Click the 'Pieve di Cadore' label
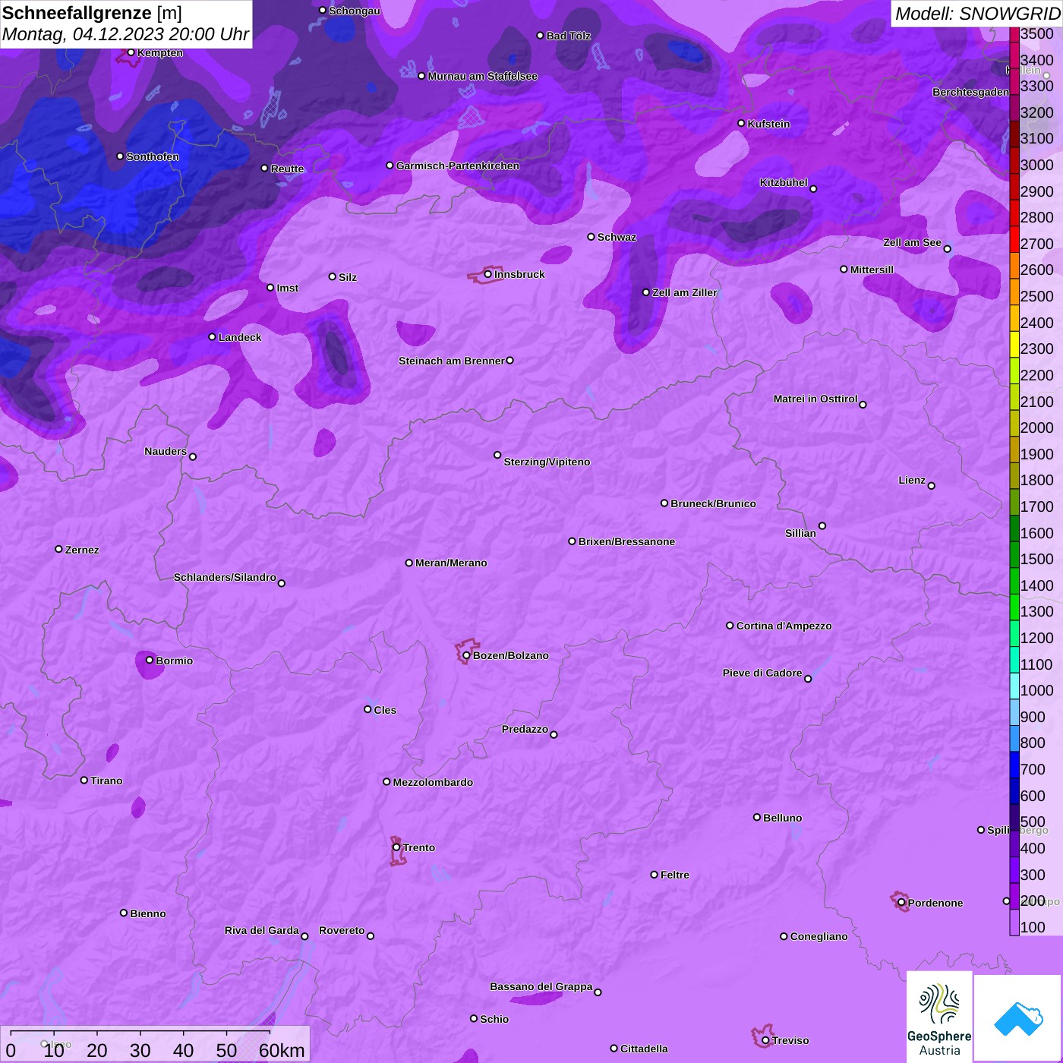This screenshot has width=1063, height=1063. [x=762, y=673]
